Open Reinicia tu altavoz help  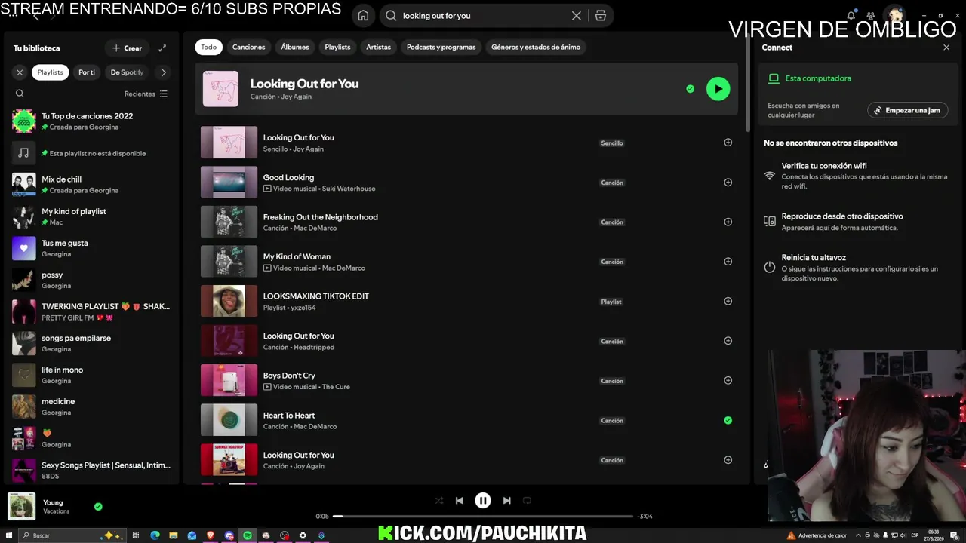[858, 268]
